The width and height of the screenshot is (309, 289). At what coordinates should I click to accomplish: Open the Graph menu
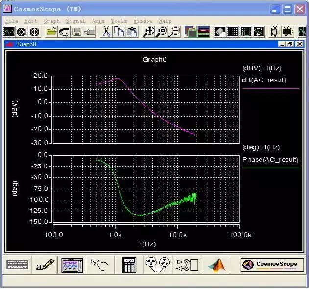51,21
